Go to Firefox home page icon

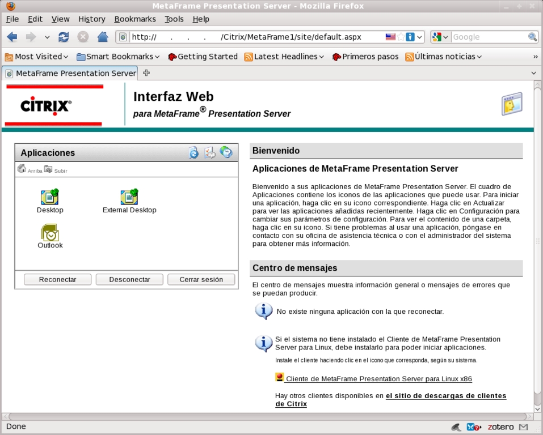click(103, 37)
